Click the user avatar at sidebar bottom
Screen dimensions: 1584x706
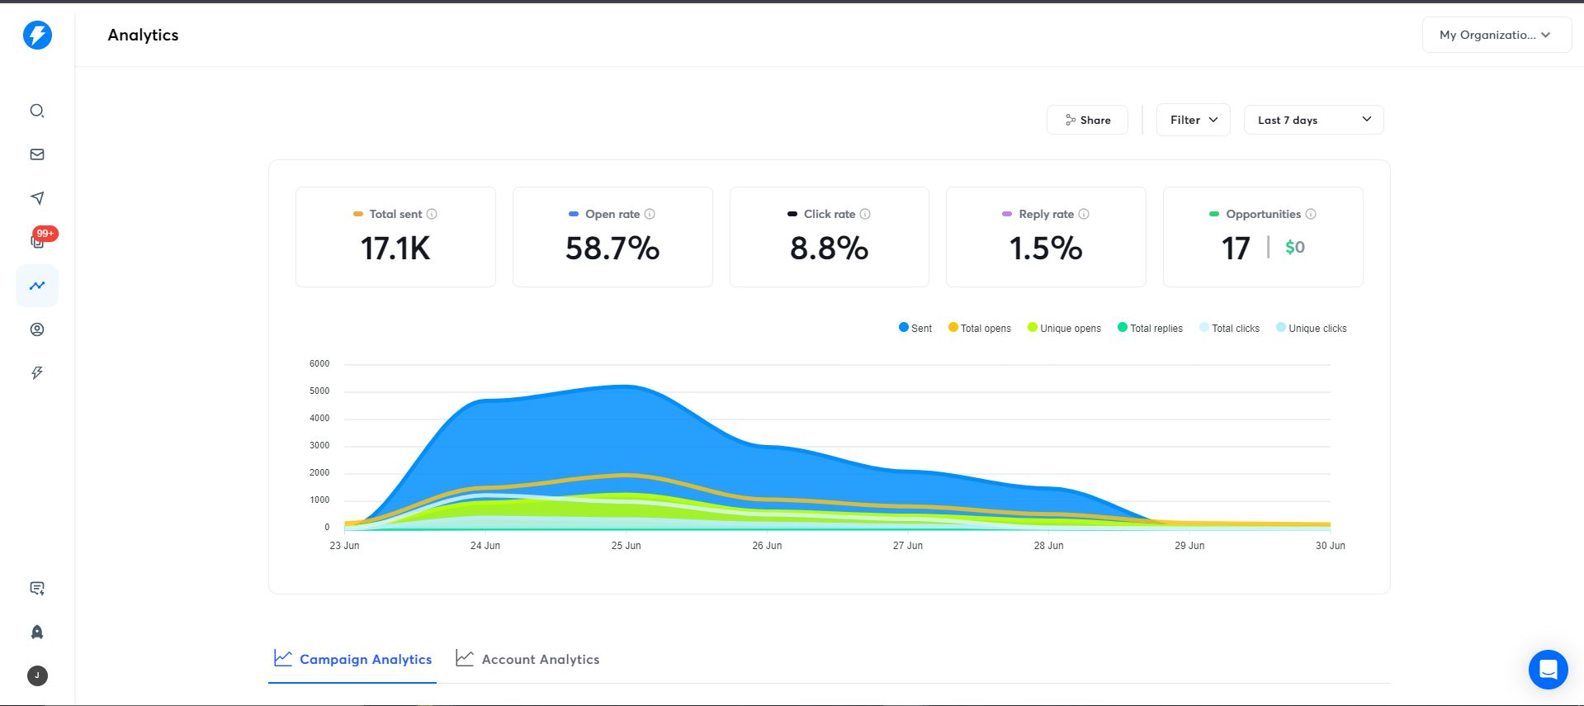(x=37, y=675)
